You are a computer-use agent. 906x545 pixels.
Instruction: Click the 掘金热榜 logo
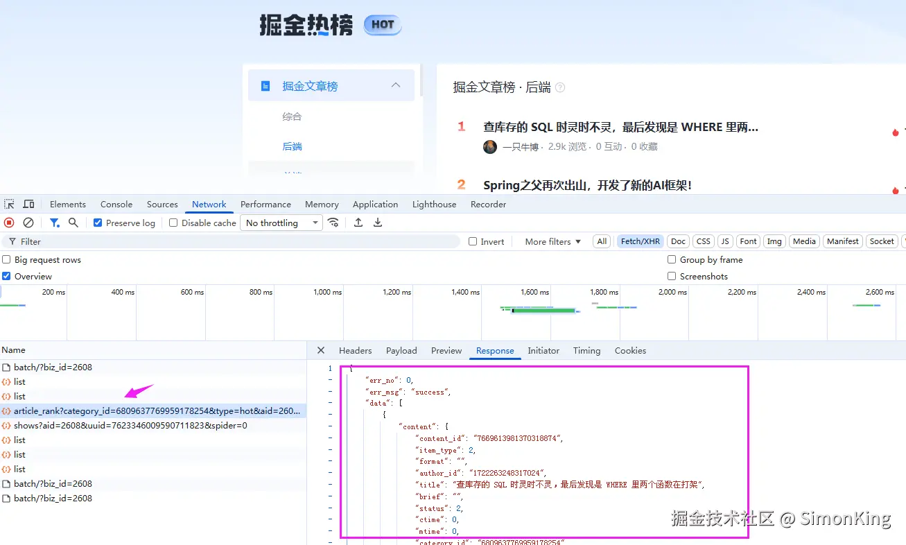coord(306,25)
